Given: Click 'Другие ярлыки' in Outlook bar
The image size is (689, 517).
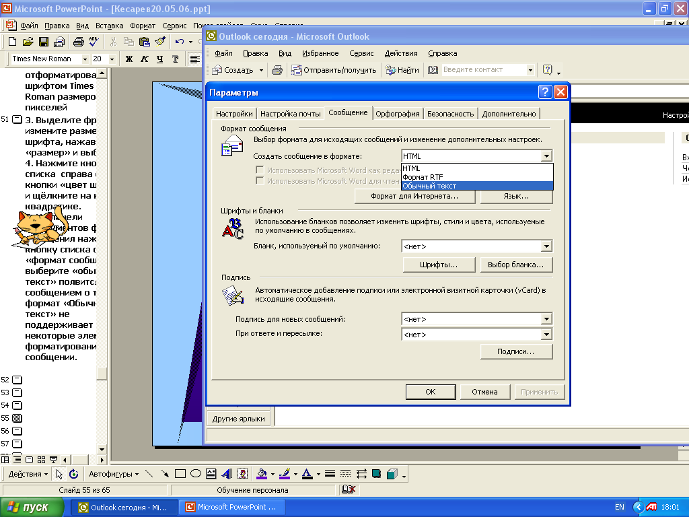Looking at the screenshot, I should pos(239,419).
